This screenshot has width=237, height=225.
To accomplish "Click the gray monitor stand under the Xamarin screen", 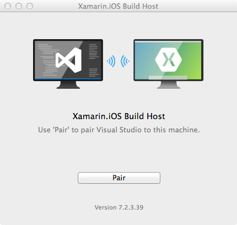I will coord(169,85).
